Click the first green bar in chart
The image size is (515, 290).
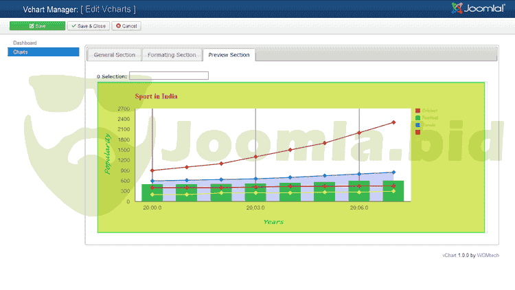152,192
